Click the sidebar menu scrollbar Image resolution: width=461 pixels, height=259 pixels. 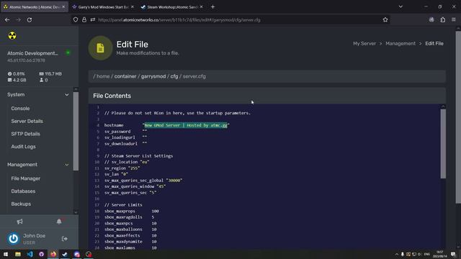tap(76, 131)
